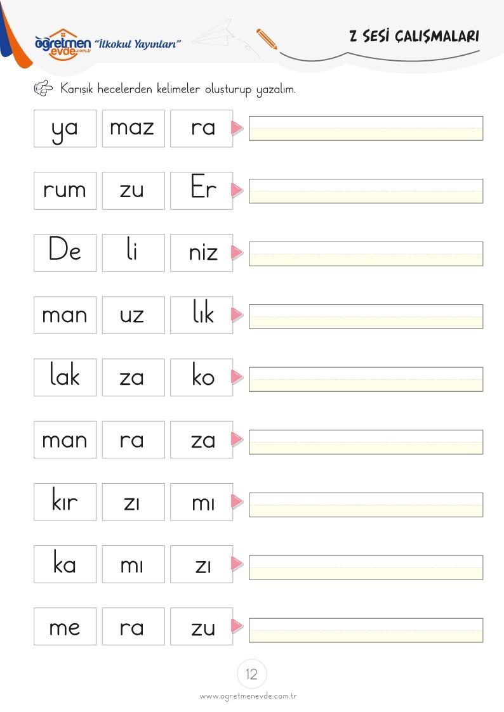The height and width of the screenshot is (712, 504).
Task: Click the 'De' syllable box
Action: pyautogui.click(x=65, y=253)
